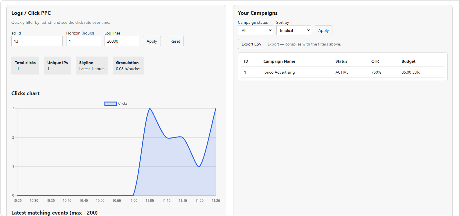This screenshot has height=216, width=459.
Task: Click the Budget column header
Action: (408, 61)
